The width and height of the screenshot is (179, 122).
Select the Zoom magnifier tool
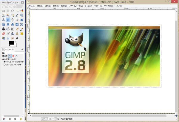click(x=22, y=15)
